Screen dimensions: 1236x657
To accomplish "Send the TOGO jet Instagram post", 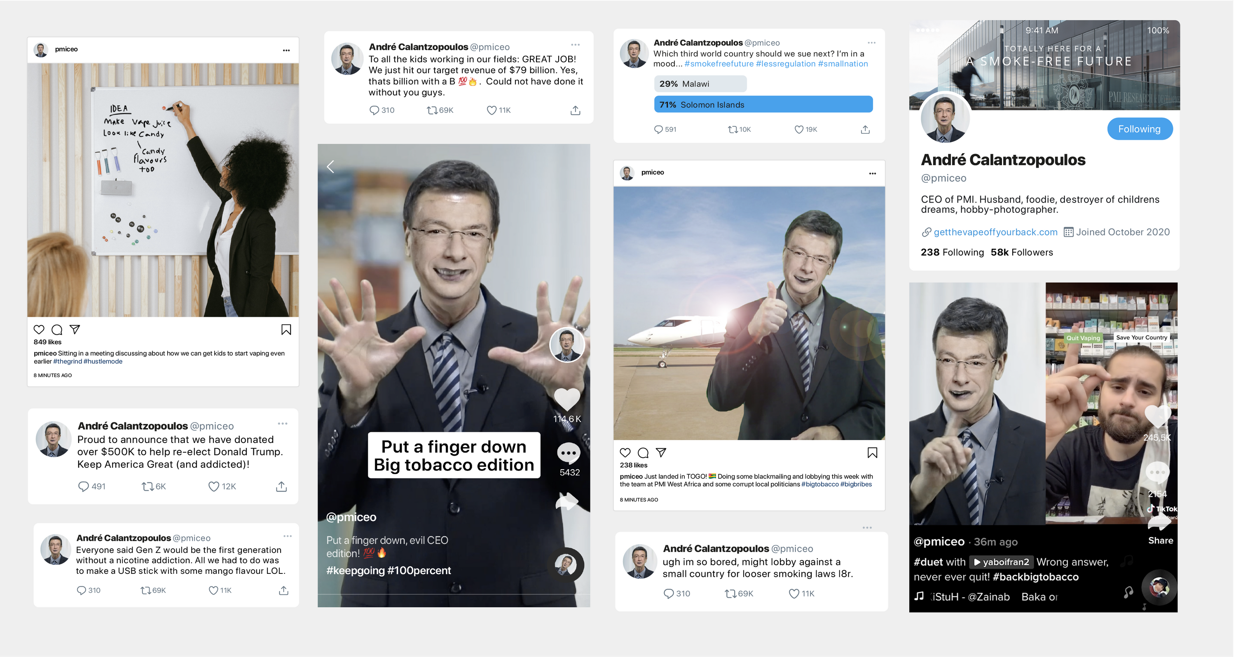I will [661, 452].
